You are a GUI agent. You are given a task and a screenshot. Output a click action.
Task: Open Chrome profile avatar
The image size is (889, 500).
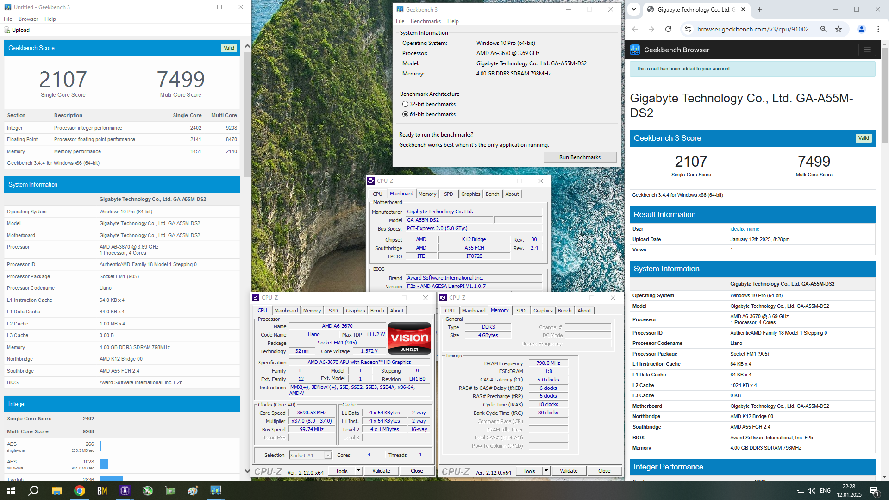tap(862, 29)
